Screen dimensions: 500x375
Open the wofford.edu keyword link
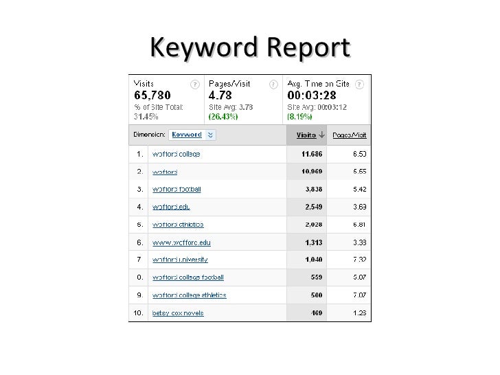click(171, 207)
